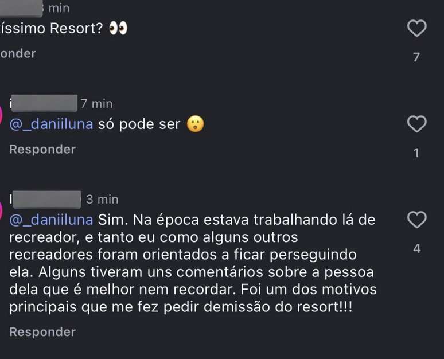Select the surprised face emoji in the comment
The height and width of the screenshot is (359, 444).
coord(196,124)
